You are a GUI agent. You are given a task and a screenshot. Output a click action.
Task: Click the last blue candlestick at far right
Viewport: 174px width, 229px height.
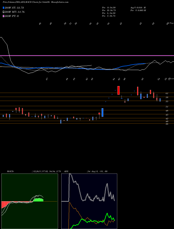point(160,100)
